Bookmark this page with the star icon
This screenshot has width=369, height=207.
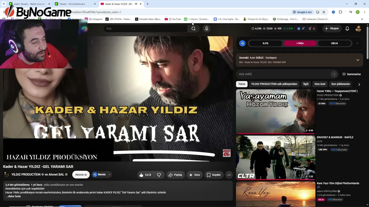click(324, 12)
